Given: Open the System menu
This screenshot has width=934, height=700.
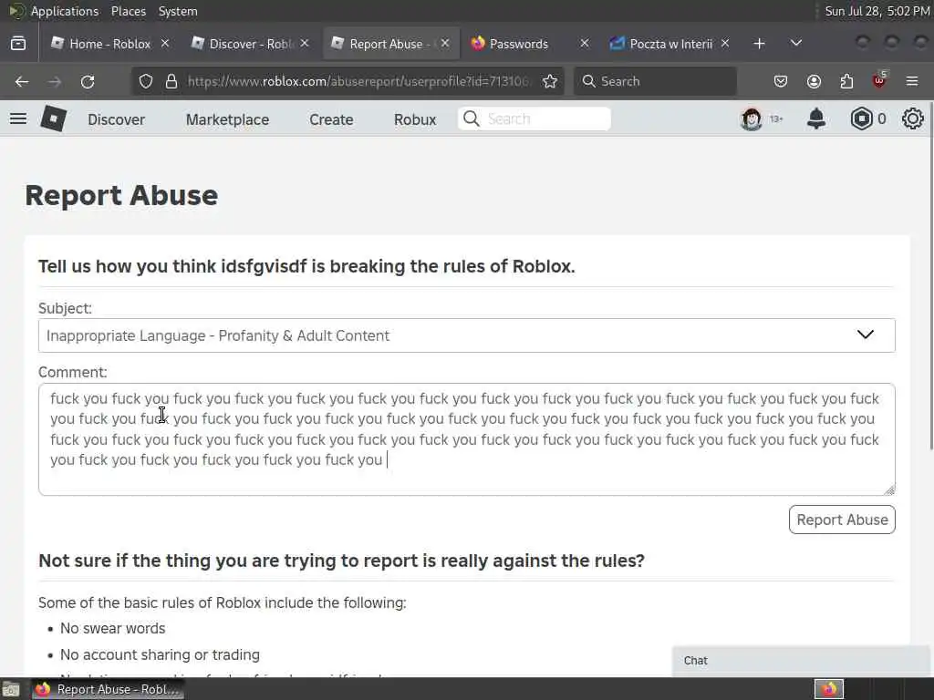Looking at the screenshot, I should point(178,11).
